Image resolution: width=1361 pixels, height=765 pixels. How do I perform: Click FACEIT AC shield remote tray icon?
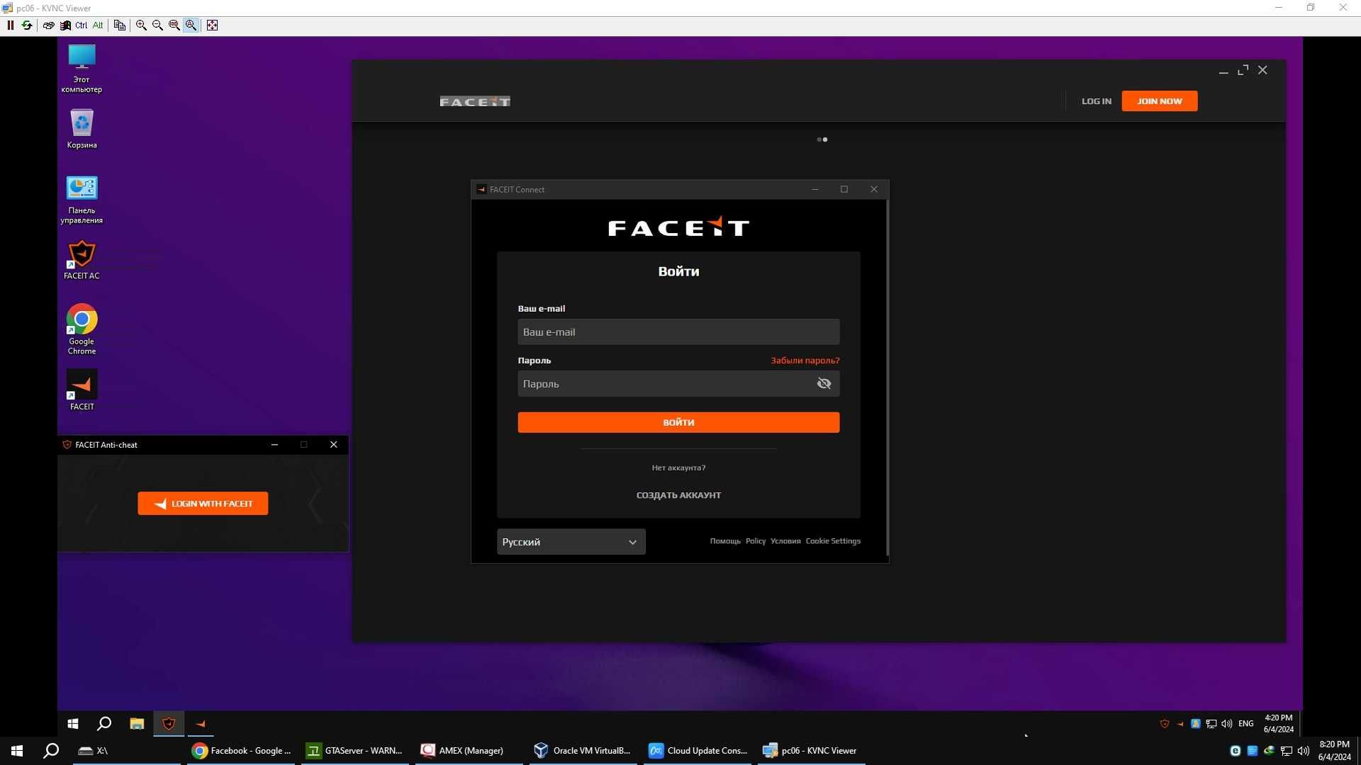click(x=1164, y=723)
